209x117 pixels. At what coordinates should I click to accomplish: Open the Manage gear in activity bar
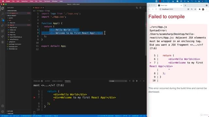pos(3,111)
